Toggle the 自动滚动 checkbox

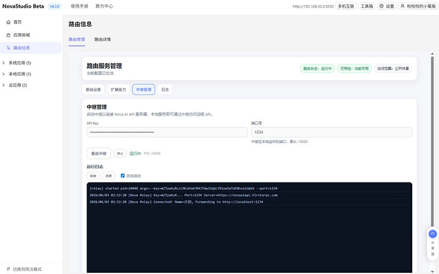point(123,175)
